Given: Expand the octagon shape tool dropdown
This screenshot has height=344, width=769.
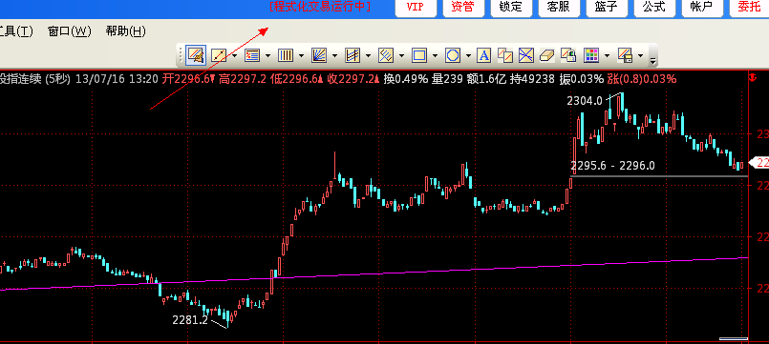Looking at the screenshot, I should [468, 56].
